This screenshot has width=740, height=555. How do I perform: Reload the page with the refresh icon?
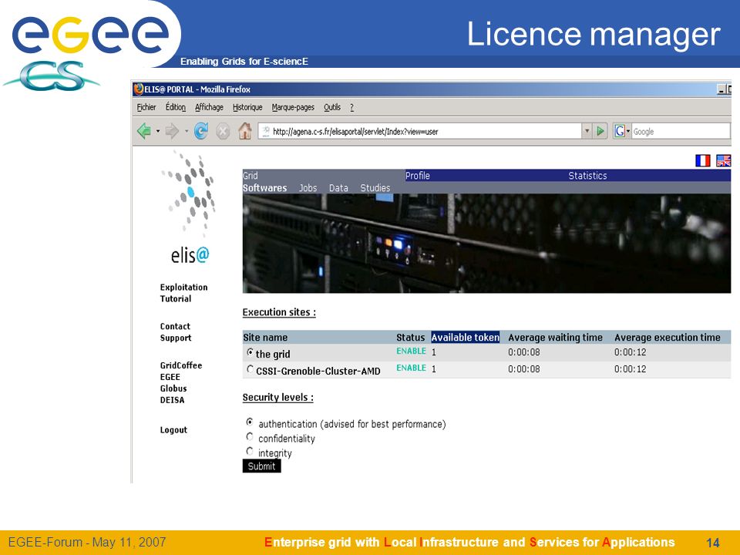pos(201,131)
